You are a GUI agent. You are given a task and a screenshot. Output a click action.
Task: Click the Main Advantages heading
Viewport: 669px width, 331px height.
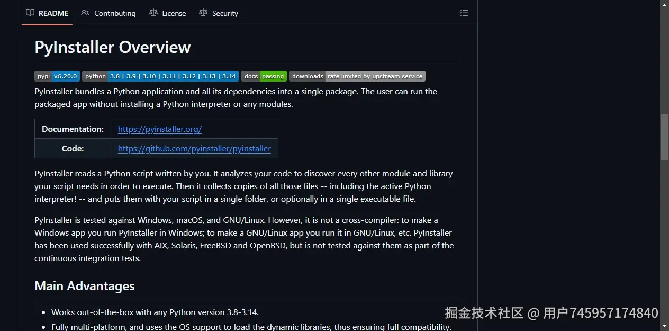coord(85,286)
